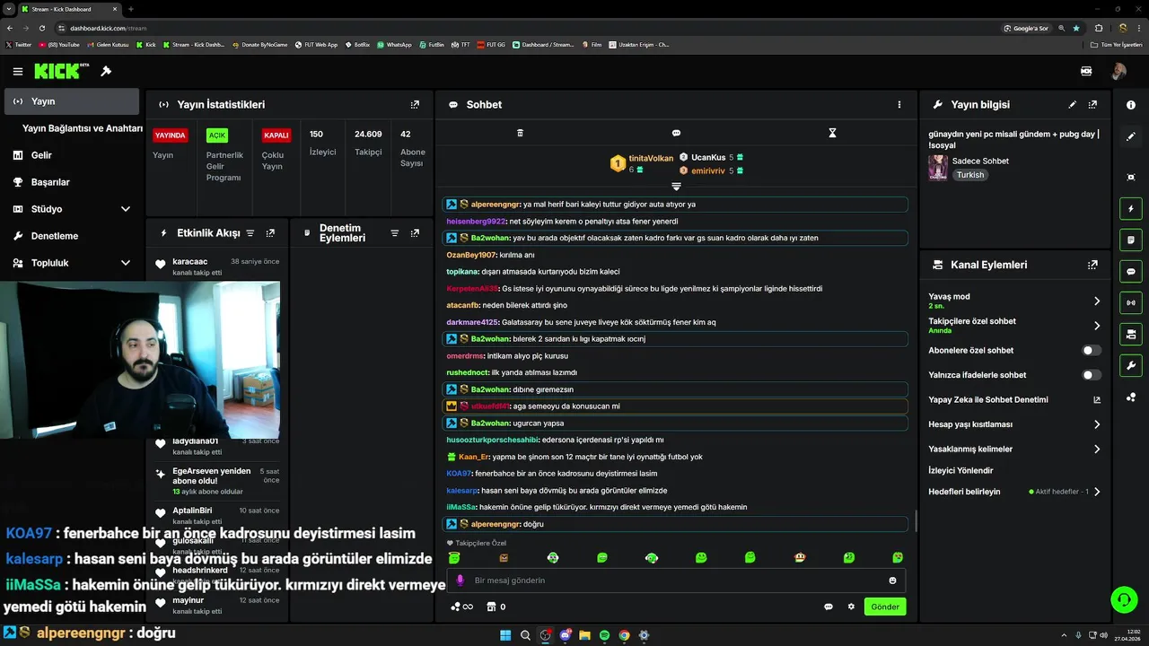Click the chat bubble icon in right sidebar
The image size is (1149, 646).
click(1131, 272)
